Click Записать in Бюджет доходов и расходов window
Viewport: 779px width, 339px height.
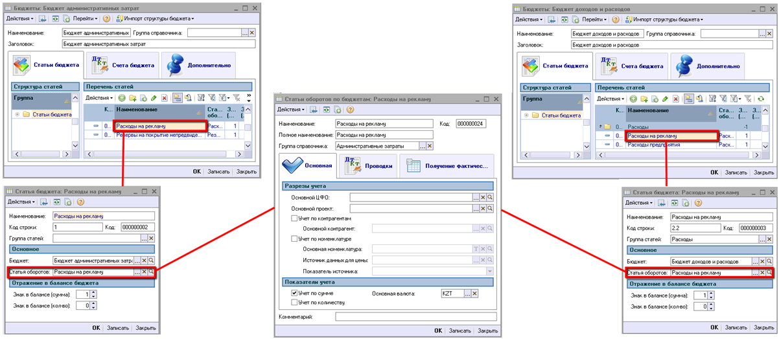736,172
